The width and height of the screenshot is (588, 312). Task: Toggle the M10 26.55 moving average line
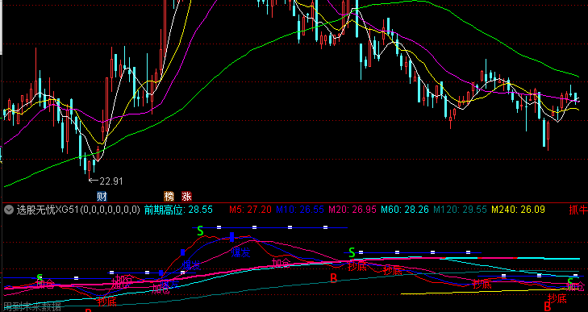point(300,210)
